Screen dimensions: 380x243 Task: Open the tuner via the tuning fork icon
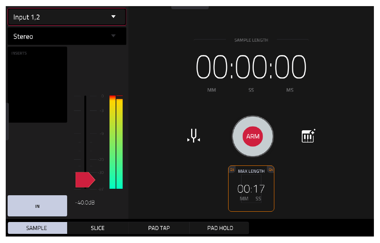194,136
